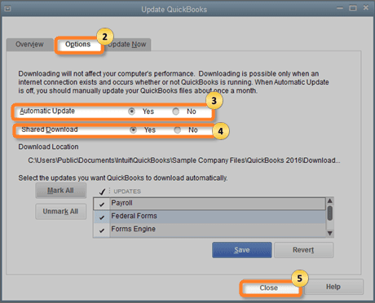Maximize the Update QuickBooks window
The height and width of the screenshot is (303, 375).
pos(353,8)
